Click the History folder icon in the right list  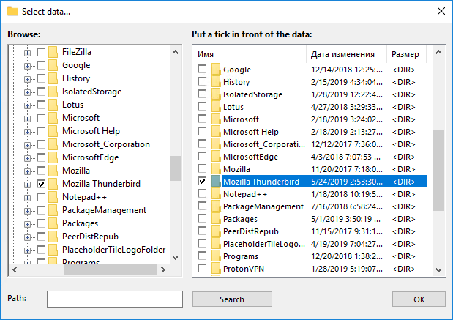216,82
